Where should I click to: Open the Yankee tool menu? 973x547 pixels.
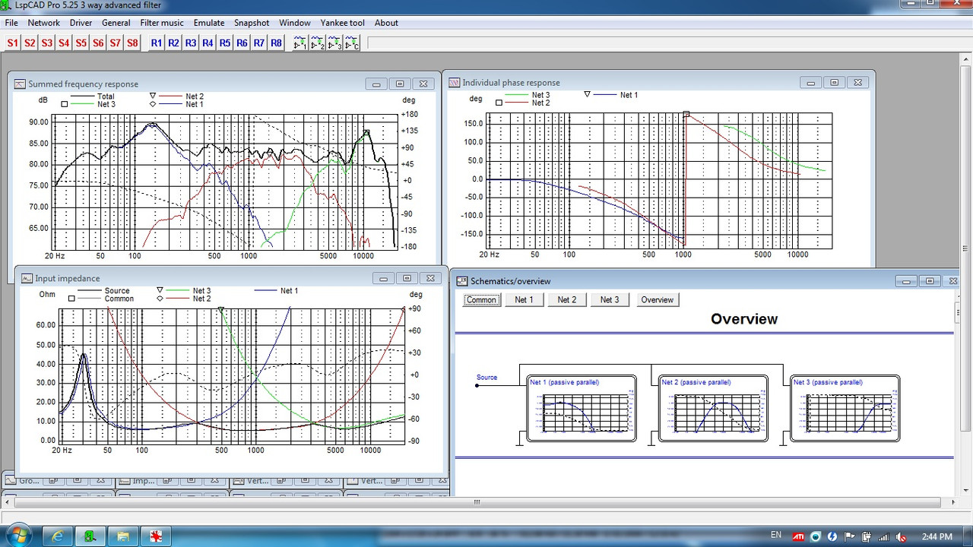(343, 23)
